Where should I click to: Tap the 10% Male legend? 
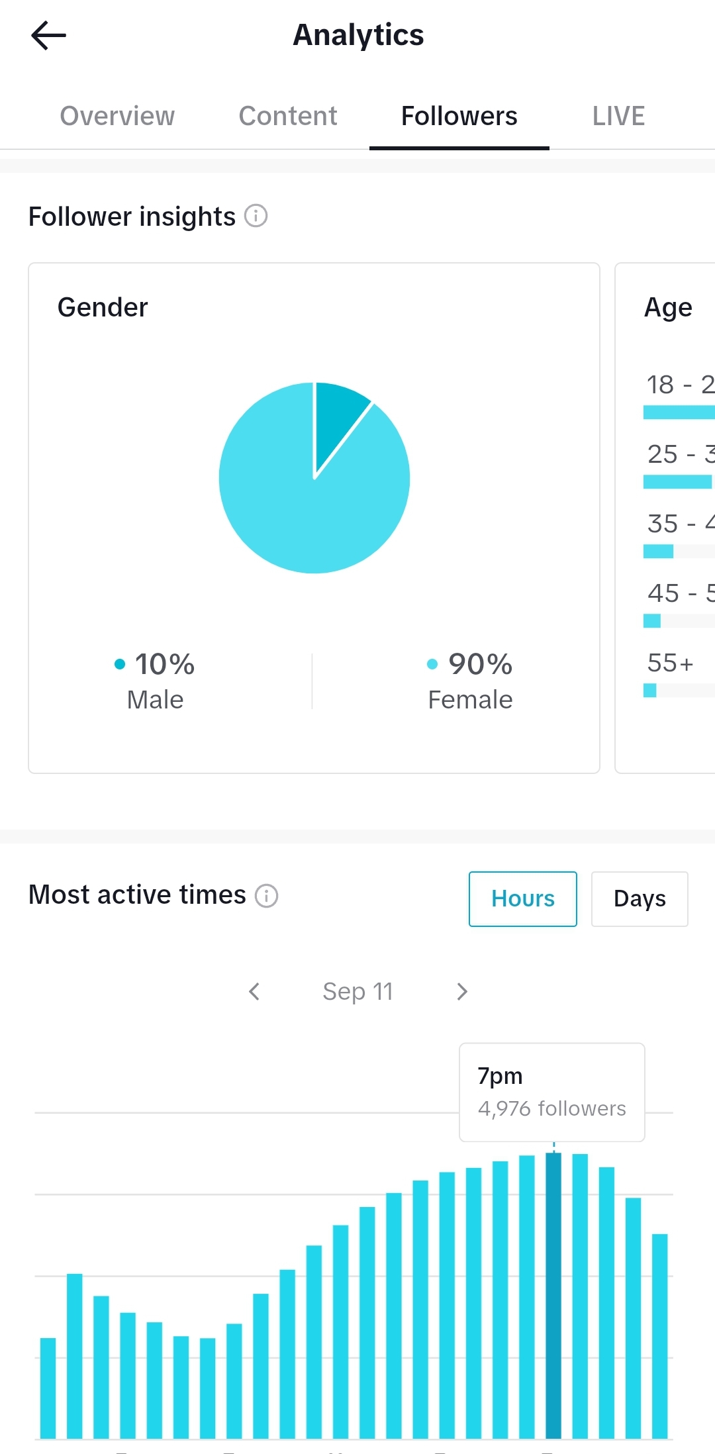(x=155, y=681)
